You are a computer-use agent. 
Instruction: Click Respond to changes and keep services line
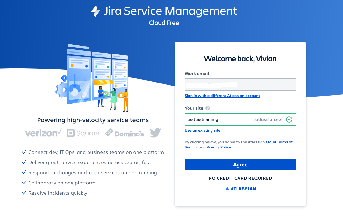(93, 173)
